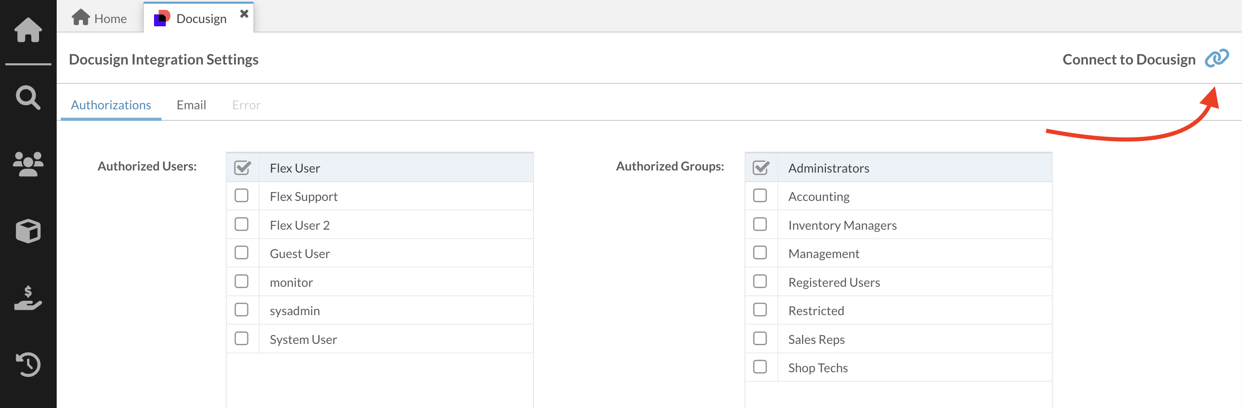Check the Registered Users checkbox

tap(760, 281)
